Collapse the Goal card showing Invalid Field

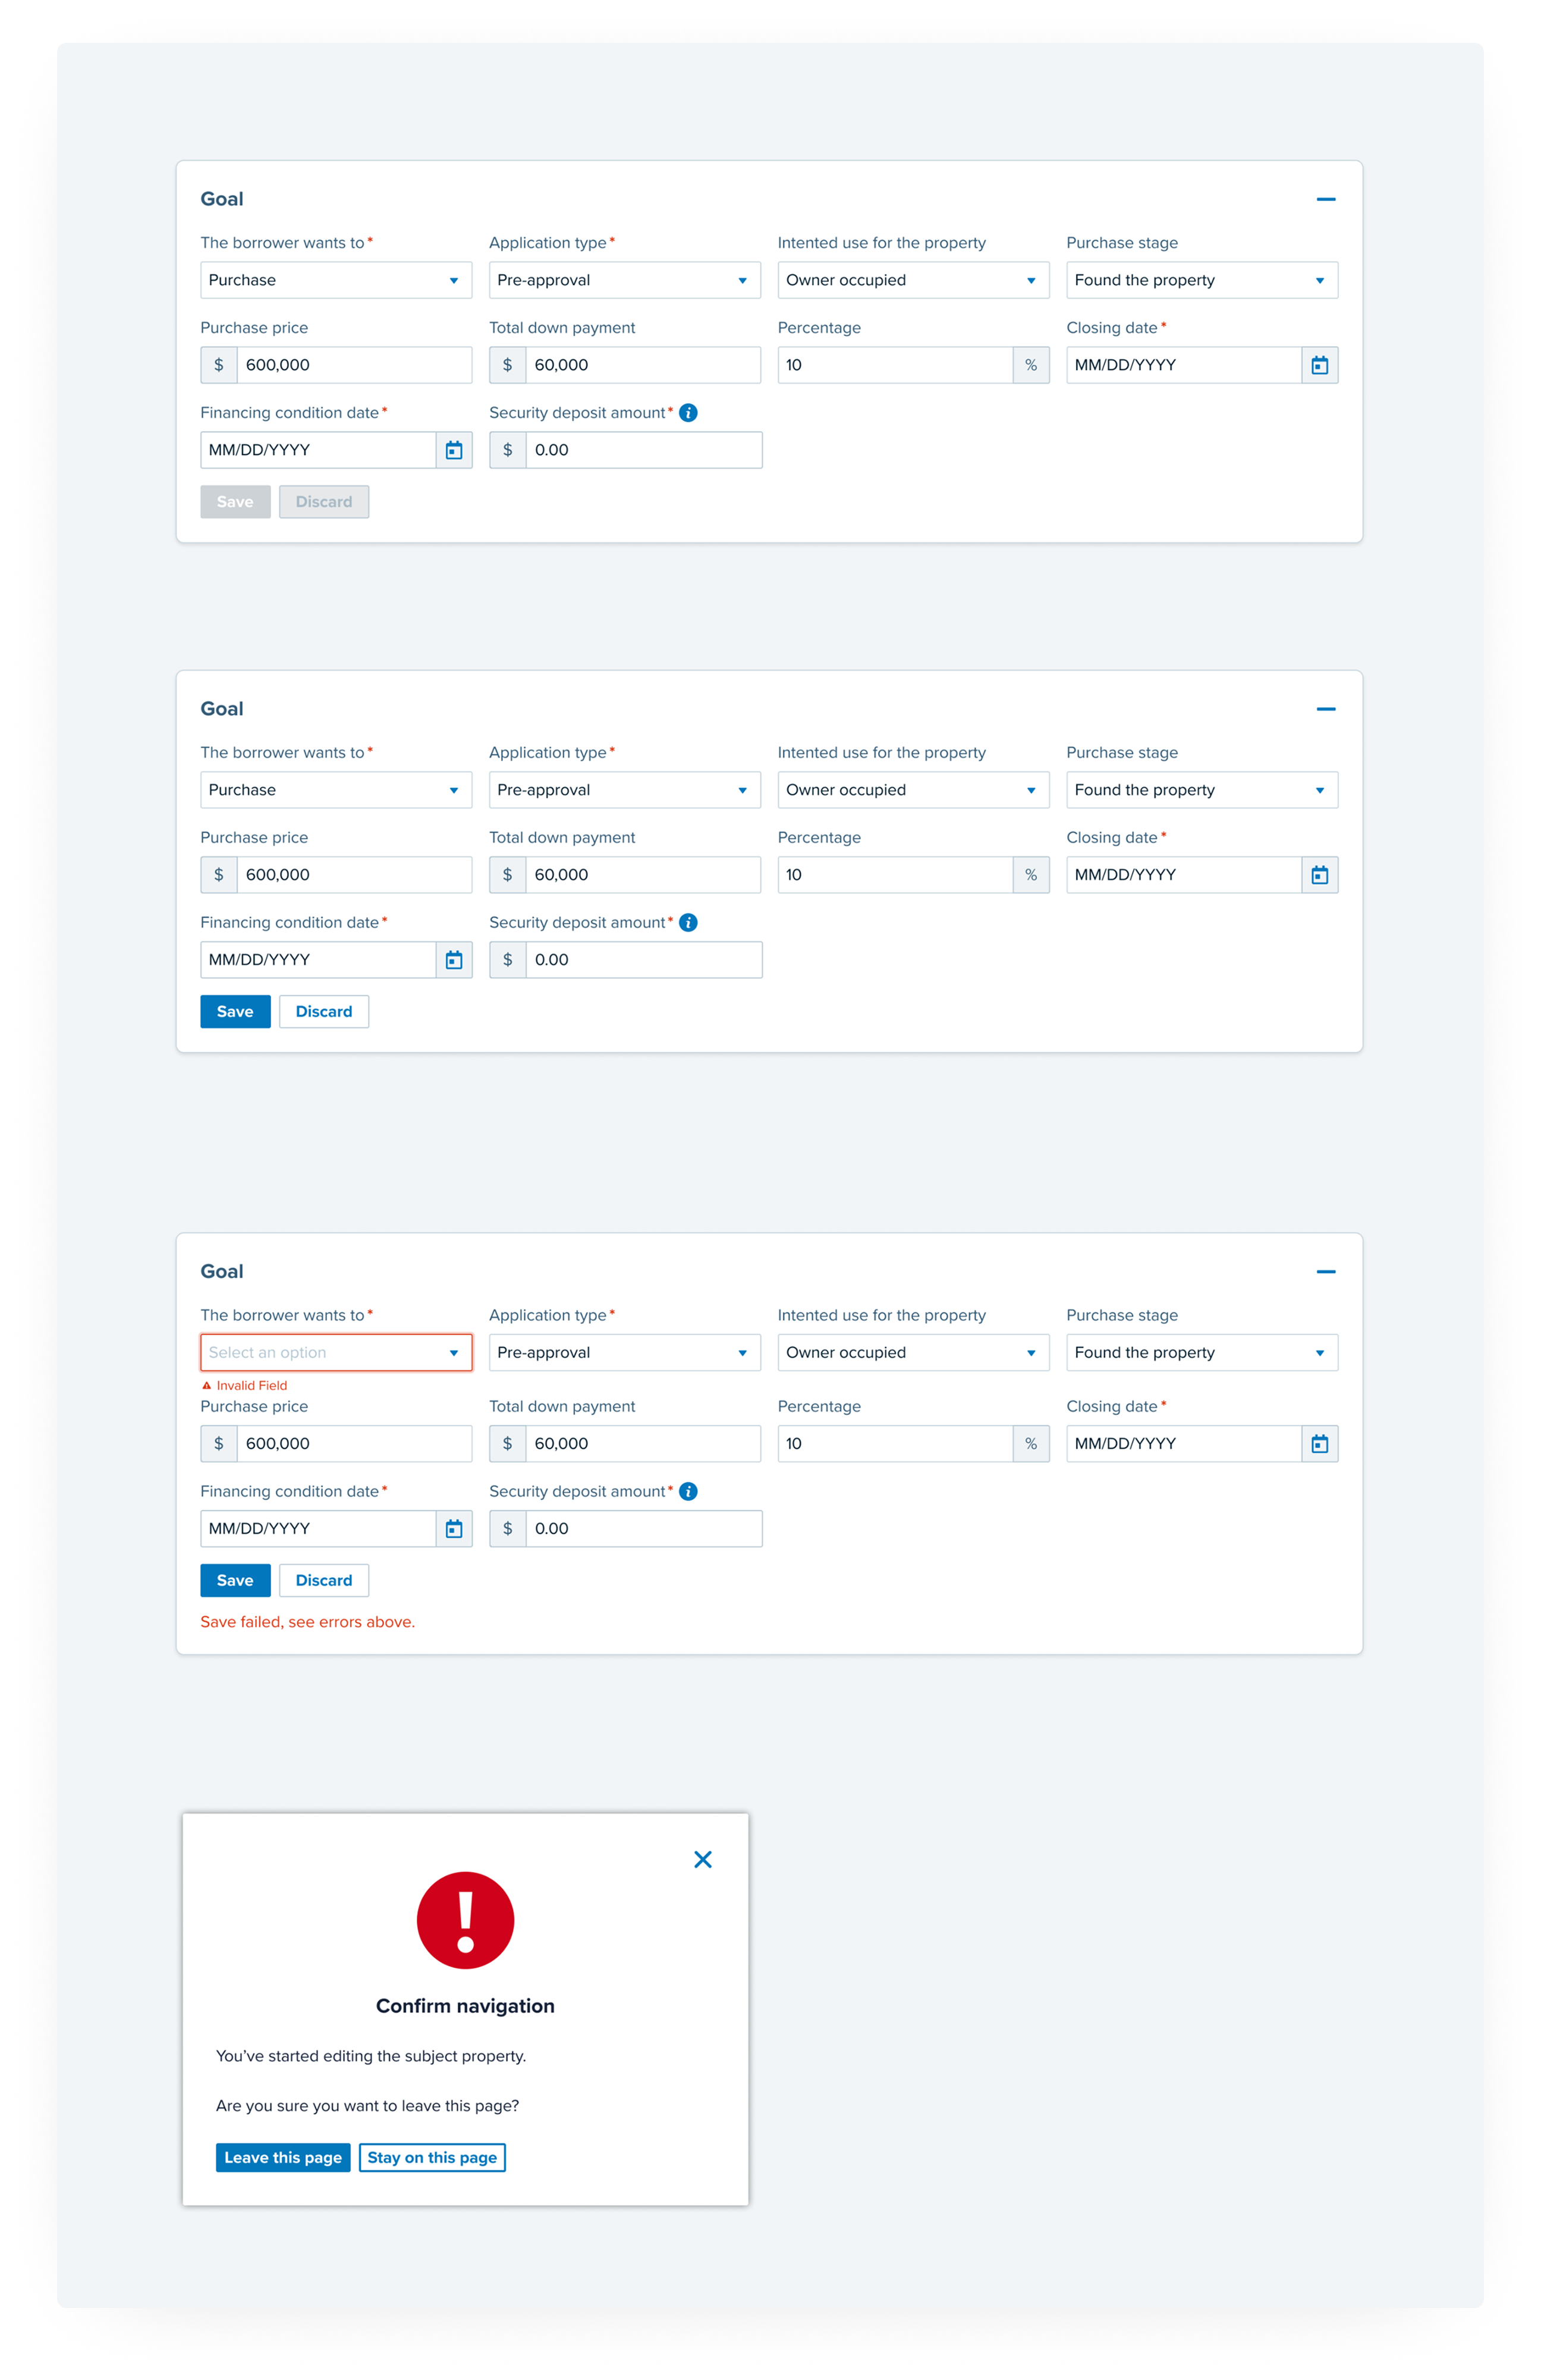(x=1326, y=1272)
